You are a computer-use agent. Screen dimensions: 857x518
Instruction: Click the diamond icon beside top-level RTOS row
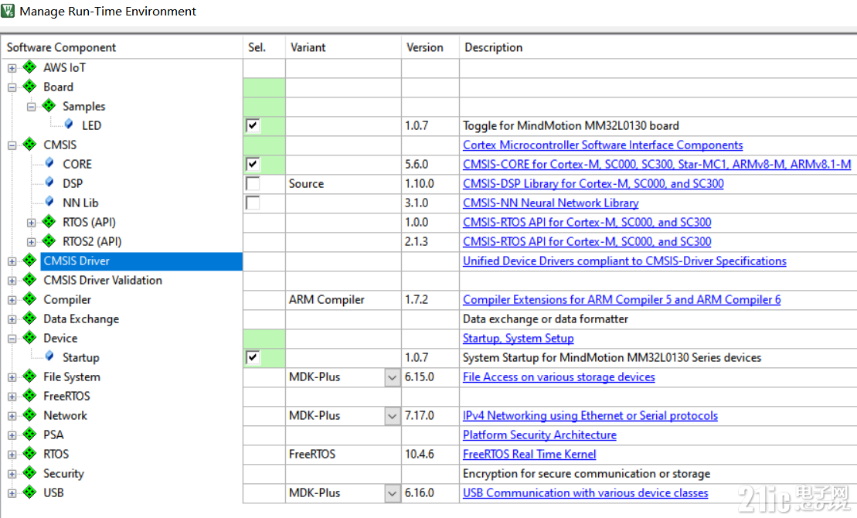tap(29, 454)
